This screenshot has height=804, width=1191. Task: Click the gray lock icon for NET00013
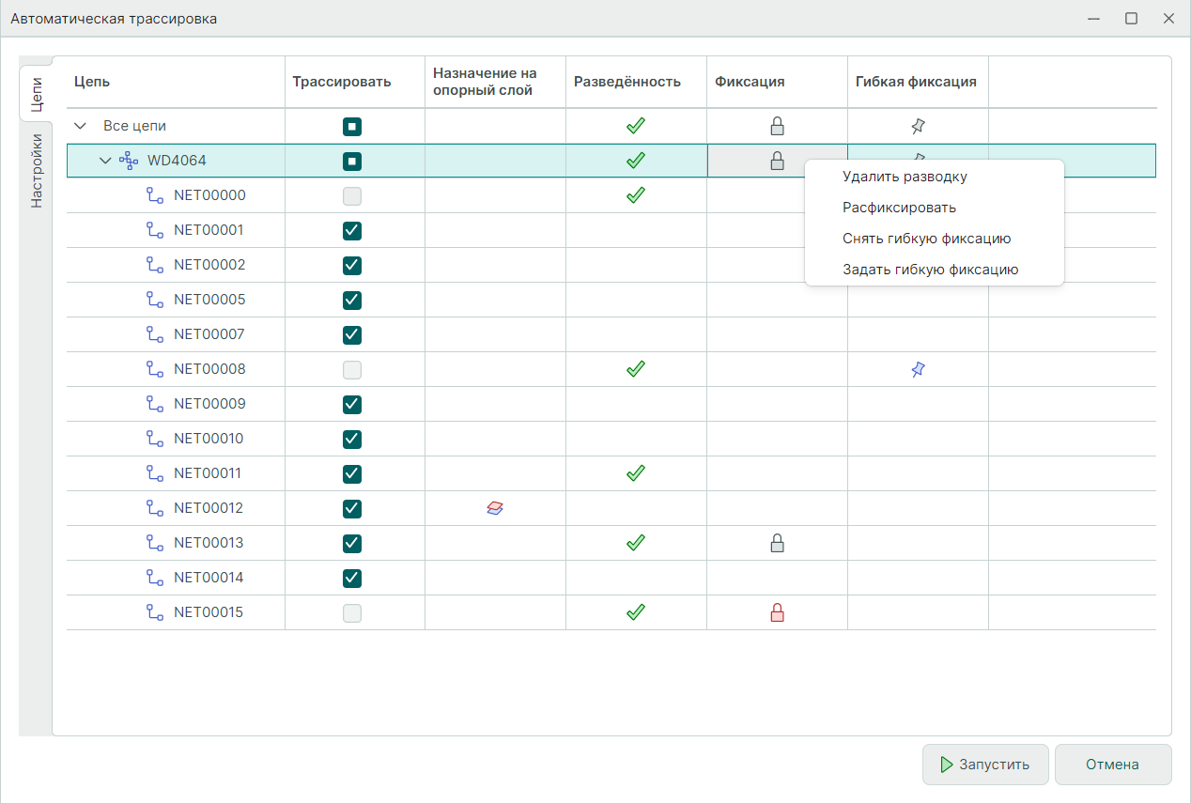tap(777, 544)
